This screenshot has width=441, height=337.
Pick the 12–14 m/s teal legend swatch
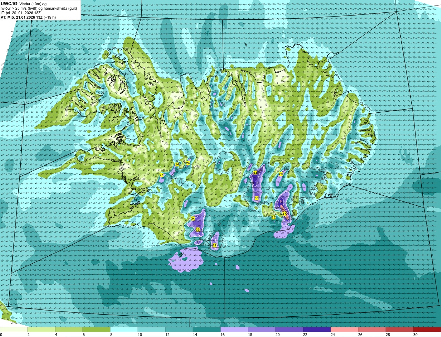click(179, 330)
